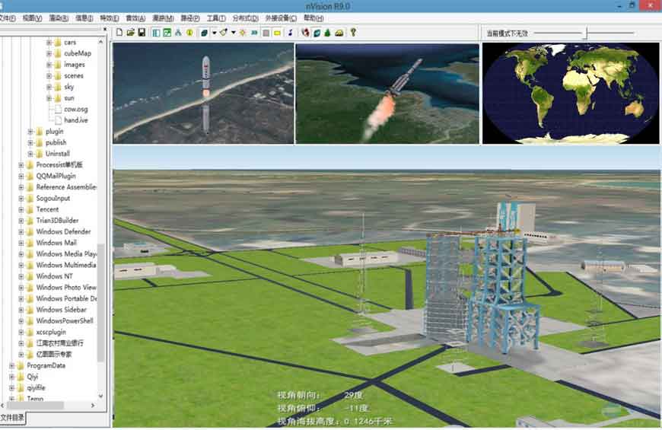Open help with the question mark icon
Image resolution: width=662 pixels, height=430 pixels.
point(353,32)
